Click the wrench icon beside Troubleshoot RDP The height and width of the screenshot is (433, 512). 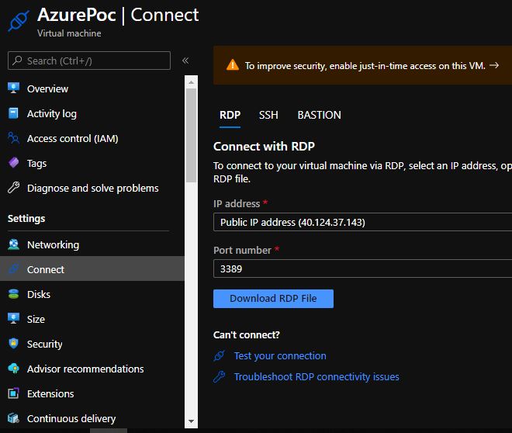coord(219,376)
